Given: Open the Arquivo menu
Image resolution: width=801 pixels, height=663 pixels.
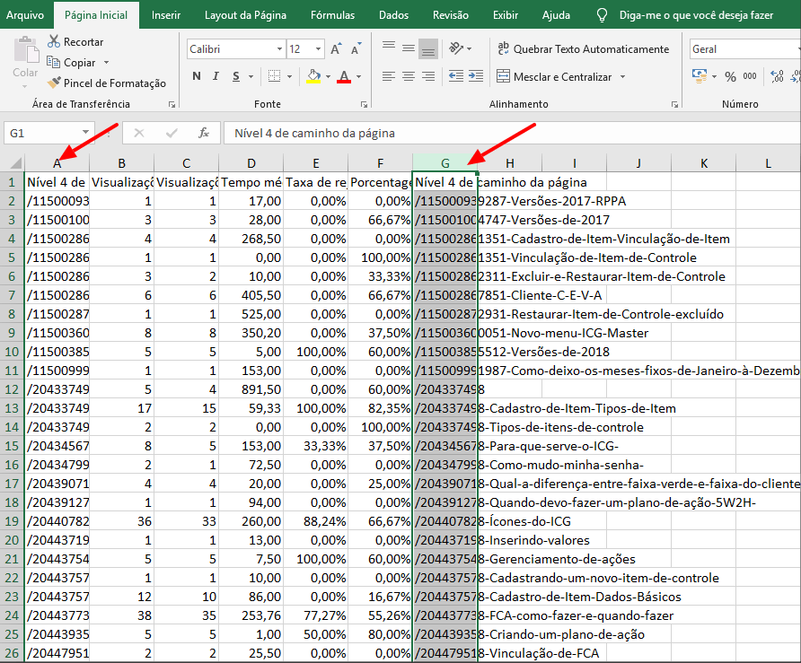Looking at the screenshot, I should tap(25, 14).
